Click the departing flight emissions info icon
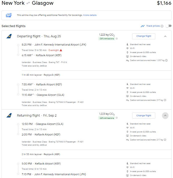173x178 pixels. coord(117,39)
